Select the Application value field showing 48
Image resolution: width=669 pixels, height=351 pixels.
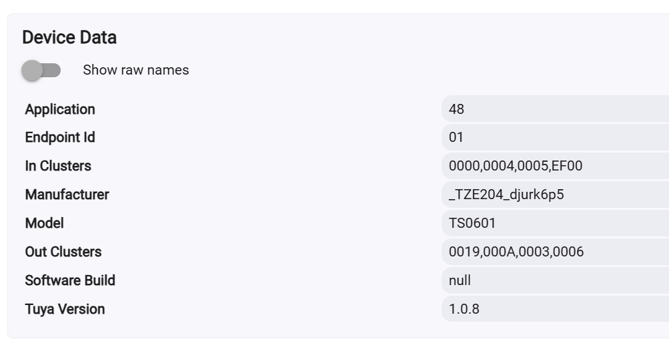(x=554, y=109)
